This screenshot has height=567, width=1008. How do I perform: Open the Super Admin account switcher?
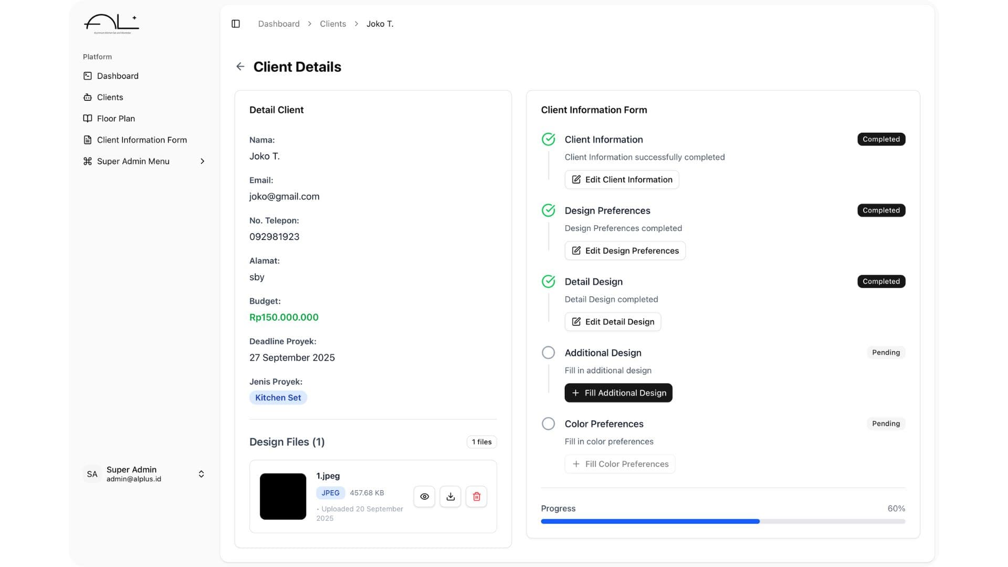pos(201,474)
